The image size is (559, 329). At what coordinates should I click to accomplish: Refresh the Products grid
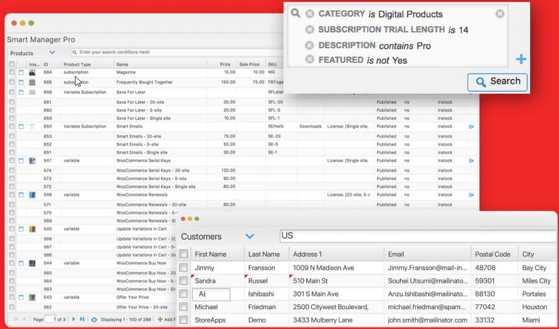point(94,319)
